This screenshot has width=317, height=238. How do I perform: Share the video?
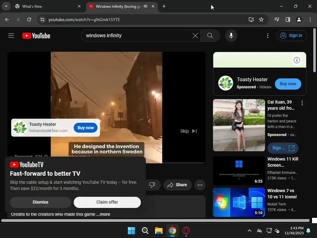[x=177, y=185]
